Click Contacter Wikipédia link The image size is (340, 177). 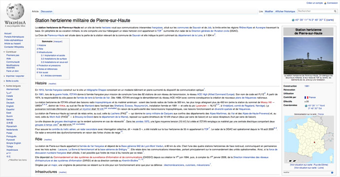[14, 47]
